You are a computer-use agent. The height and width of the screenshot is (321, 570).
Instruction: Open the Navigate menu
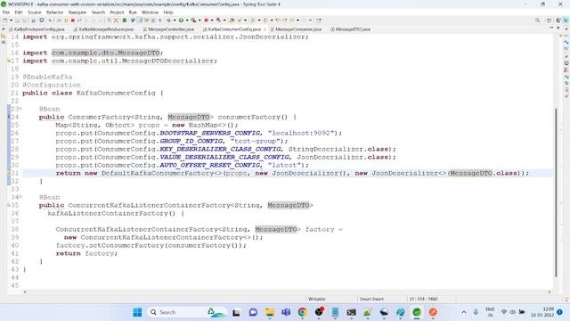pyautogui.click(x=77, y=12)
